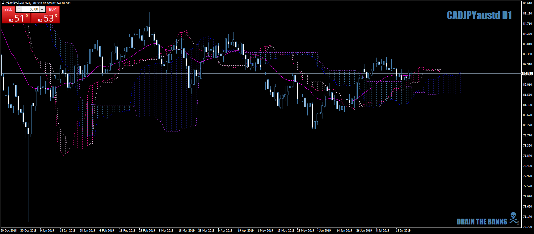Click the 1 May 2019 date label
The height and width of the screenshot is (234, 534).
pos(265,230)
